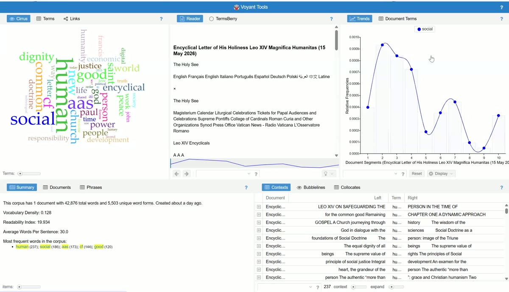
Task: Click the word 'dignity' in the cloud
Action: tap(36, 57)
